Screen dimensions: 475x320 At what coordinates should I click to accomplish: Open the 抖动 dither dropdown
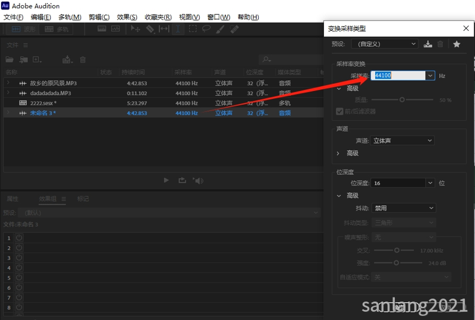click(404, 208)
